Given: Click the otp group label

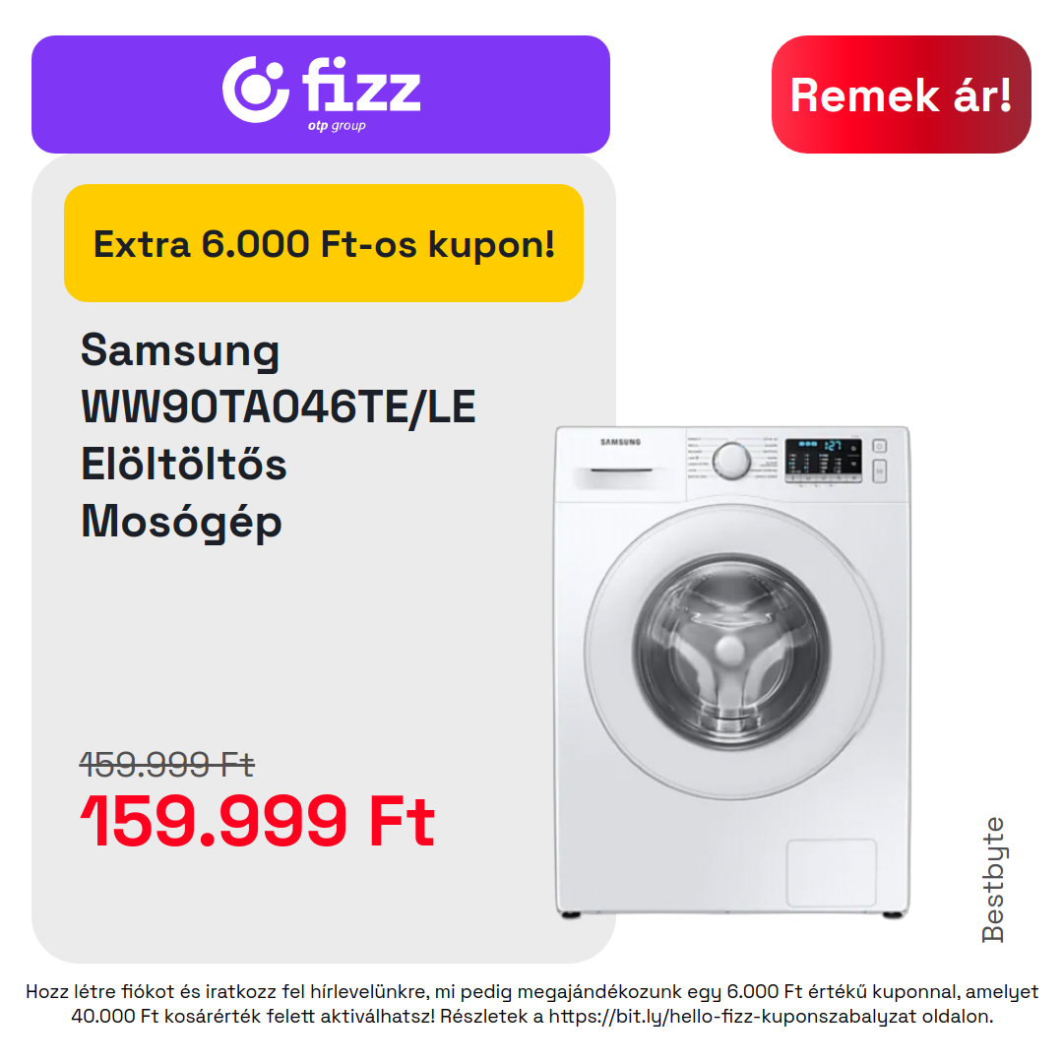Looking at the screenshot, I should click(x=337, y=125).
